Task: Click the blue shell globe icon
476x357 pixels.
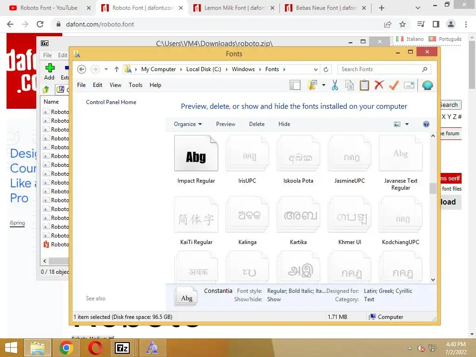Action: point(427,86)
